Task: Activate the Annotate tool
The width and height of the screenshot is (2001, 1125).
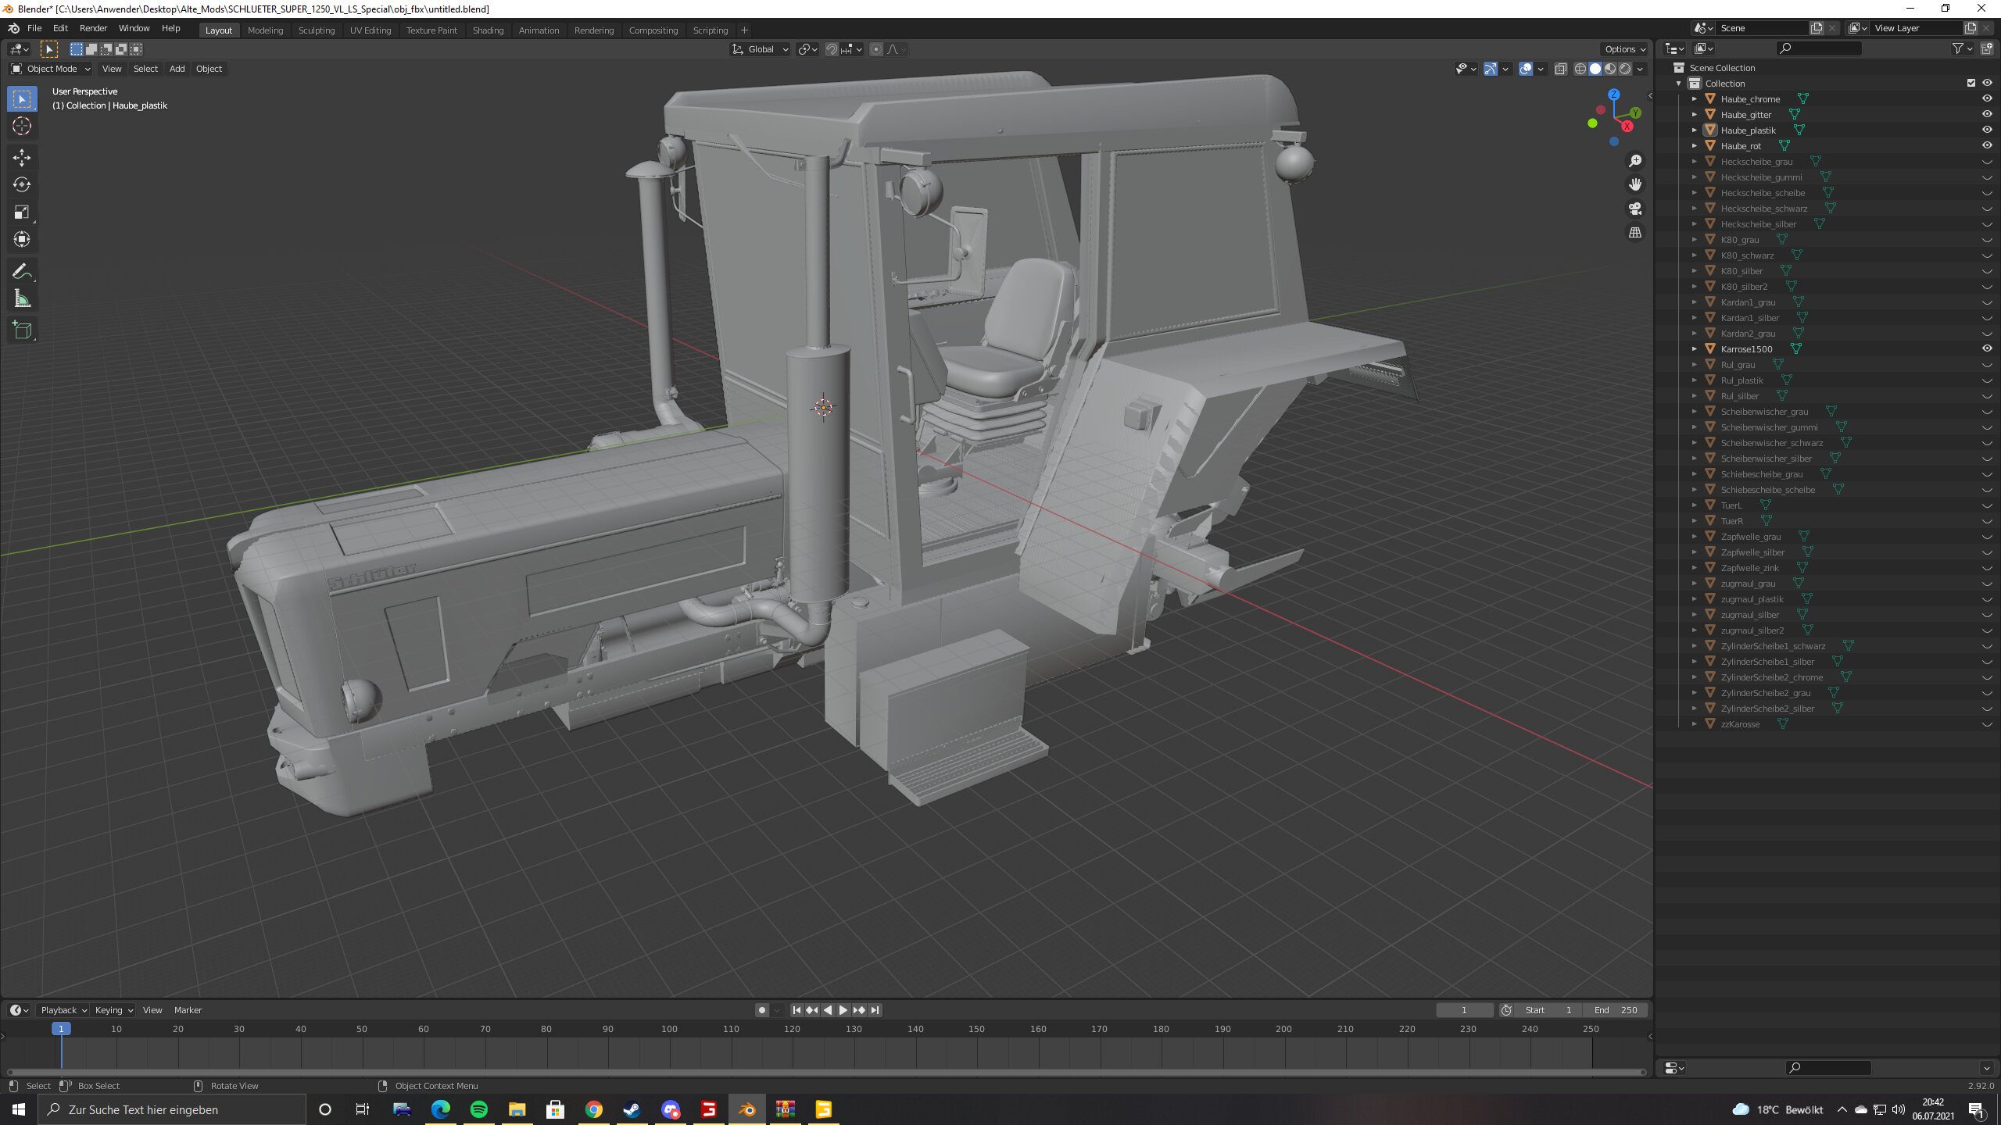Action: click(22, 271)
